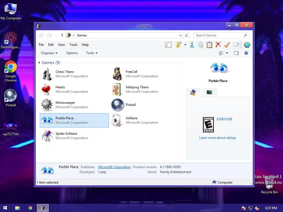Screen dimensions: 283x212
Task: Open the Microsoft Corporation publisher link
Action: [x=114, y=167]
